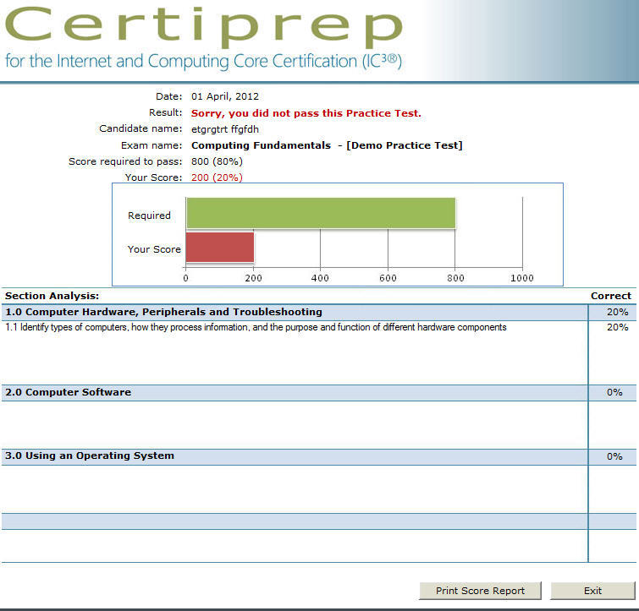Select section '1.0 Computer Hardware, Peripherals and Troubleshooting'
The width and height of the screenshot is (639, 611).
tap(295, 312)
